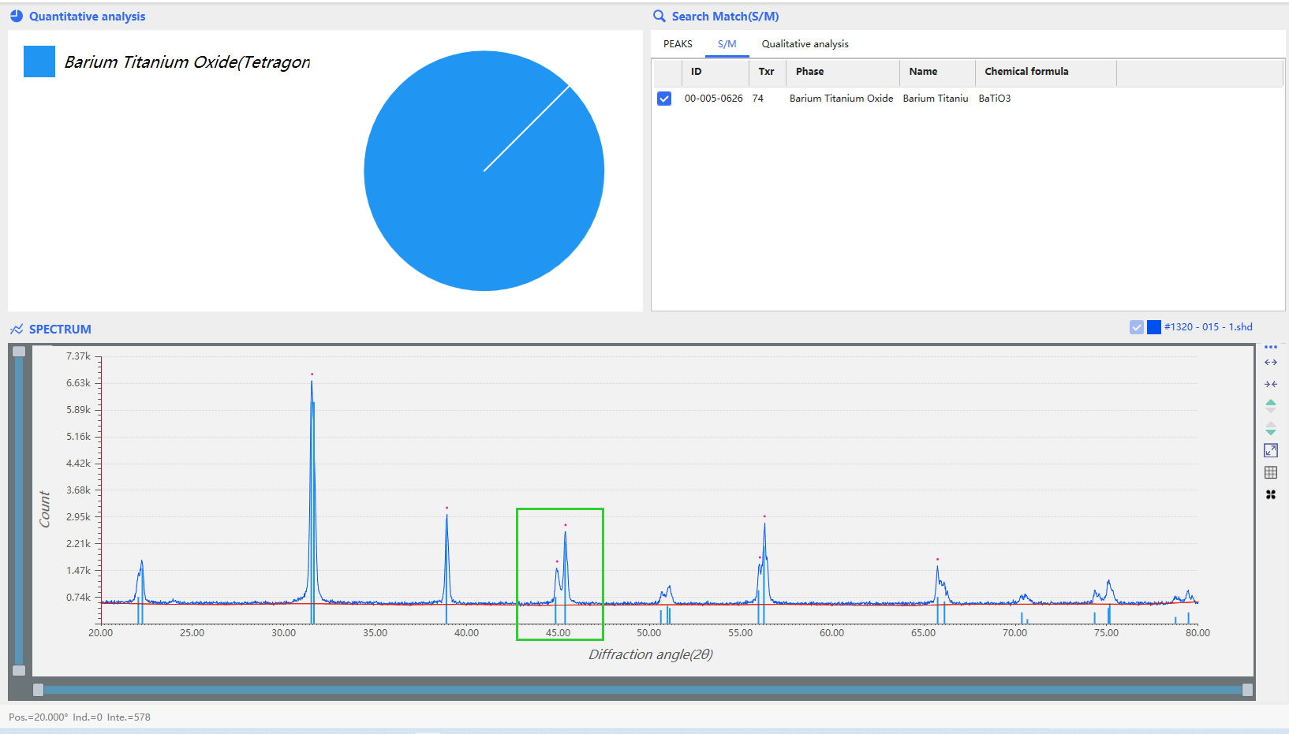Open the three-dot more options menu
Viewport: 1289px width, 734px height.
[x=1271, y=347]
